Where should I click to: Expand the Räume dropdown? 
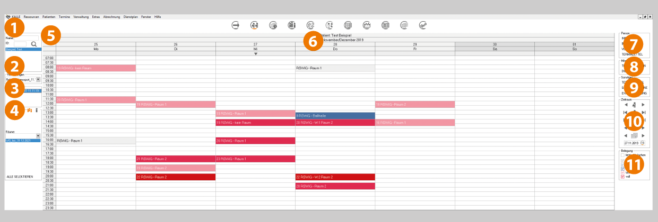pyautogui.click(x=38, y=136)
